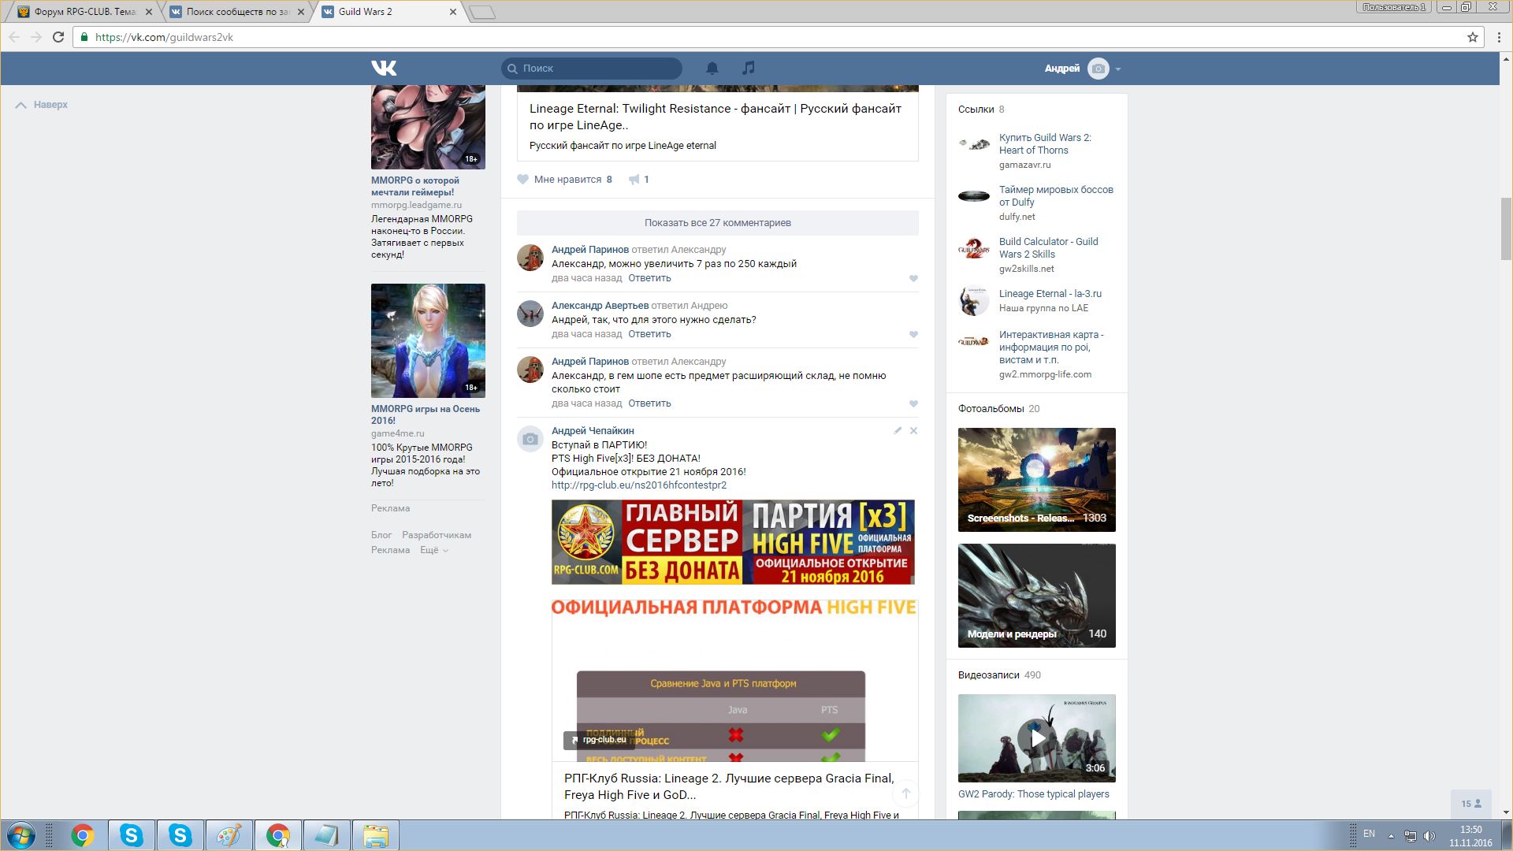Click the friends online counter 15 button
The image size is (1513, 851).
pyautogui.click(x=1470, y=804)
